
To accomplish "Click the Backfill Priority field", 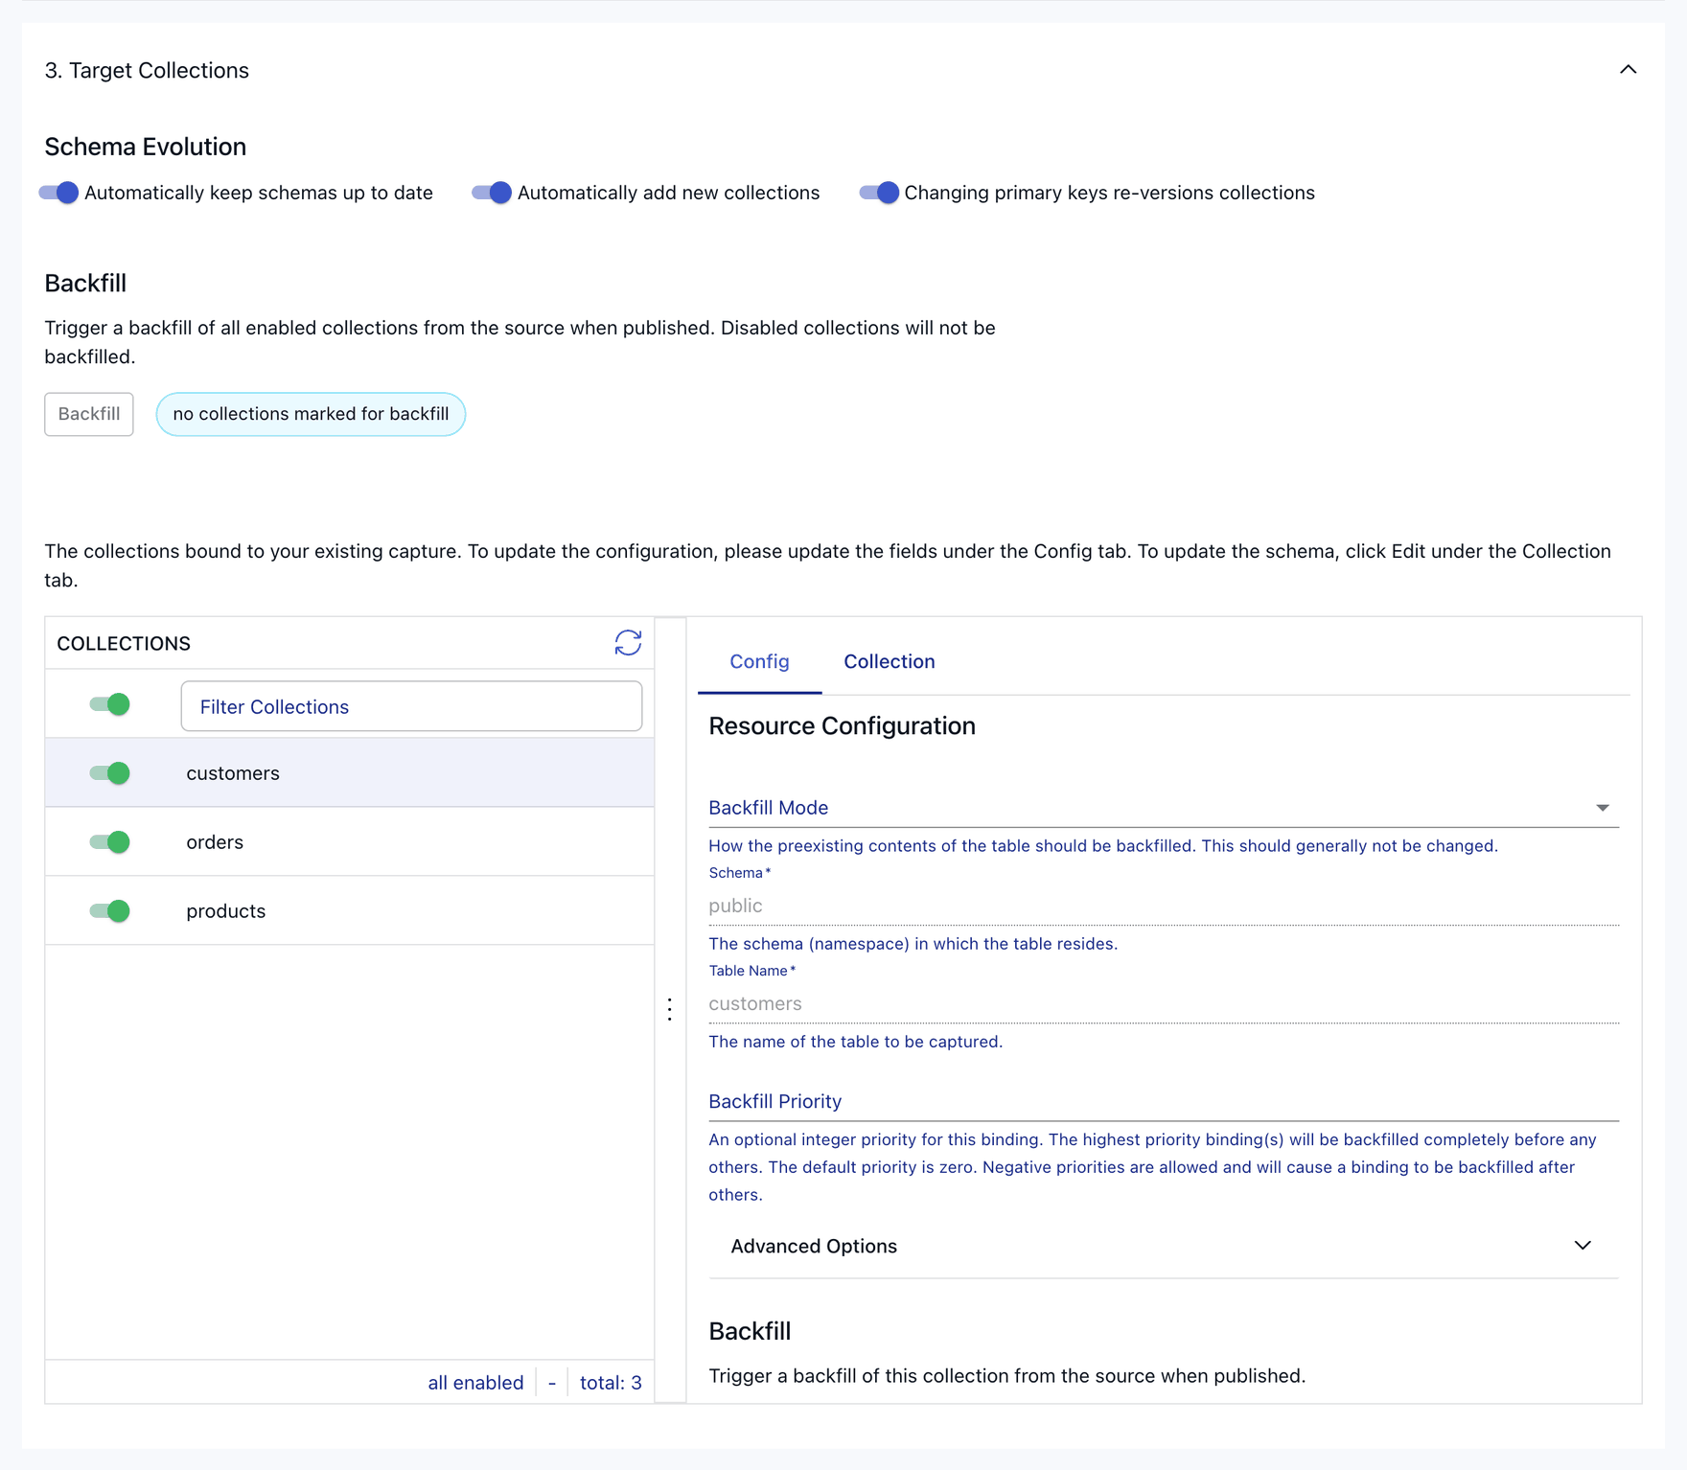I will (x=1164, y=1102).
